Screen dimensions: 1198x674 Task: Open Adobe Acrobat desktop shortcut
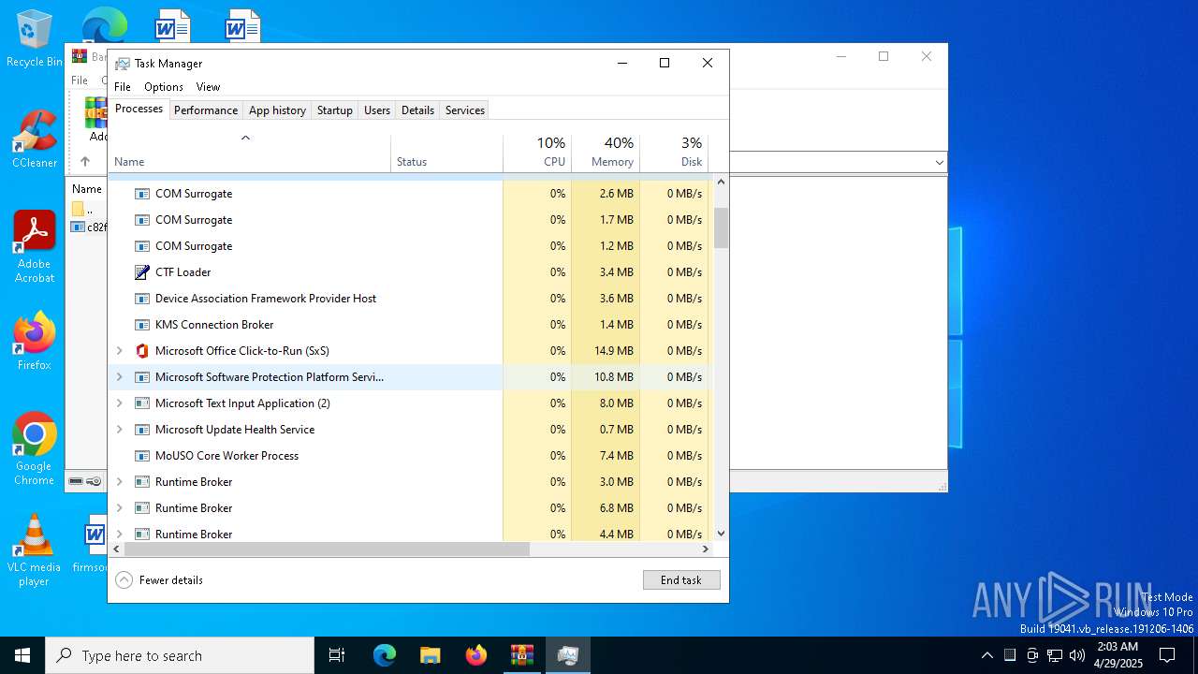click(x=34, y=247)
